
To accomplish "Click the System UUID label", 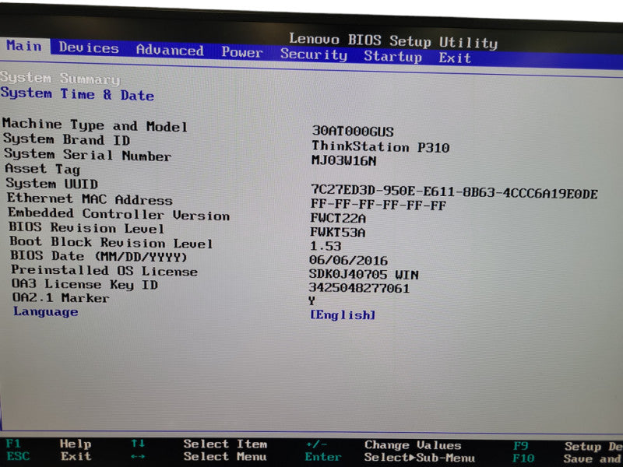I will (x=51, y=184).
